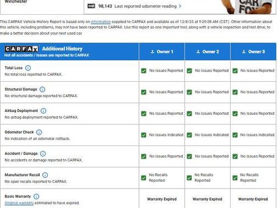Click Accident / Damage green check for Owner 2

pos(189,156)
